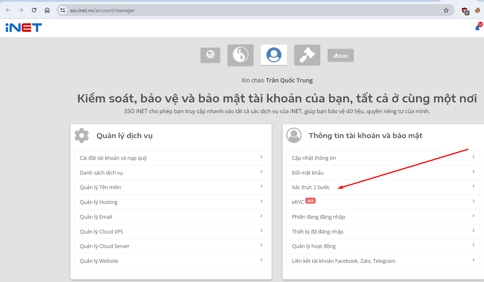
Task: Open Danh sách dịch vụ
Action: coord(101,172)
